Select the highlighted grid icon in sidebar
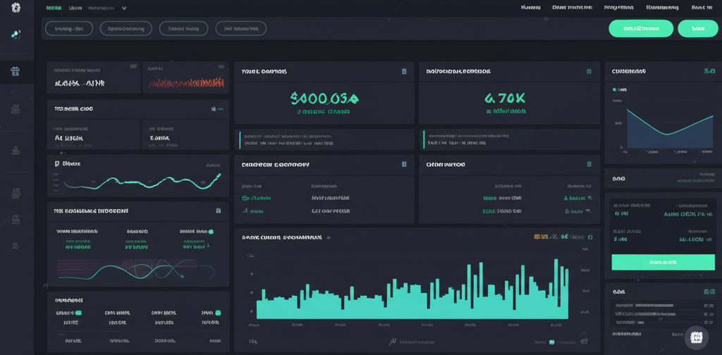The height and width of the screenshot is (355, 722). point(16,70)
